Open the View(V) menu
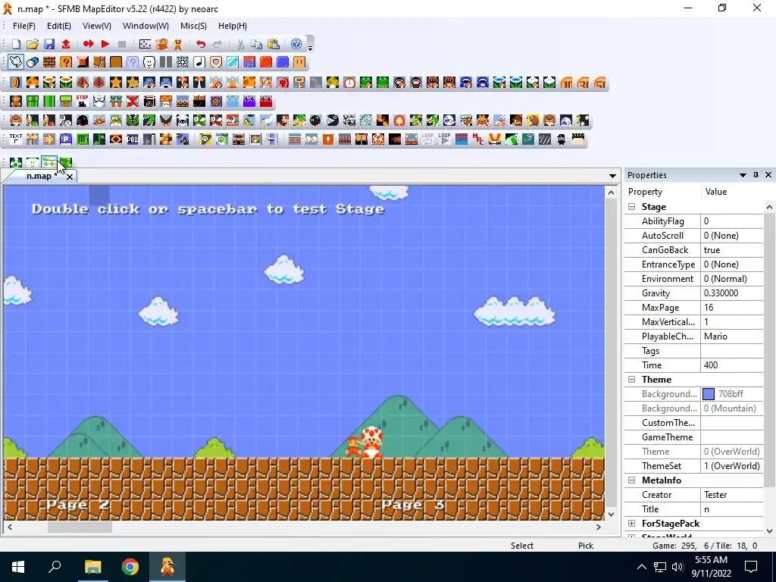 point(96,26)
